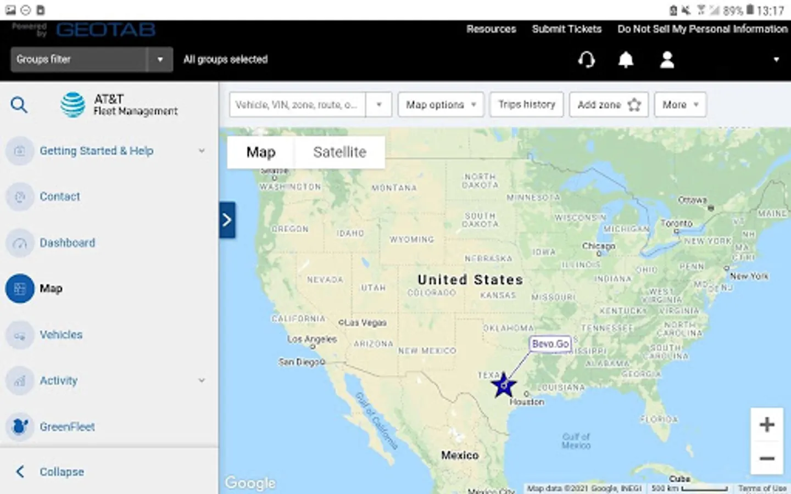791x494 pixels.
Task: Click the blue star vehicle marker
Action: tap(503, 385)
